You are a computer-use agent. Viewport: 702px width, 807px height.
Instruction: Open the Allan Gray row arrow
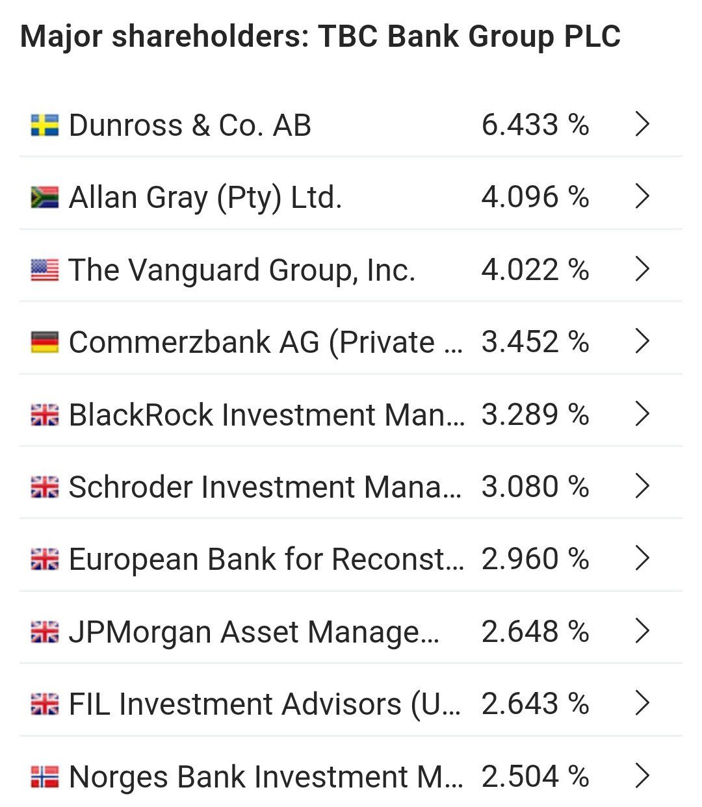[642, 196]
